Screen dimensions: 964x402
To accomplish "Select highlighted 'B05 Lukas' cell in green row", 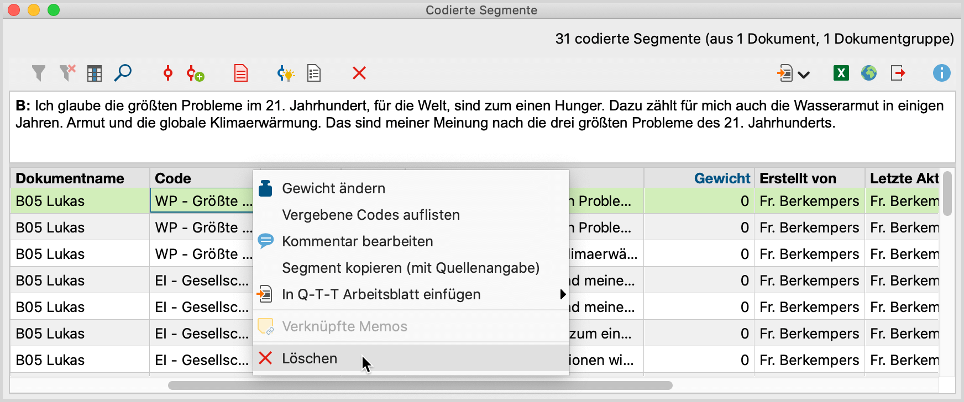I will pyautogui.click(x=80, y=201).
